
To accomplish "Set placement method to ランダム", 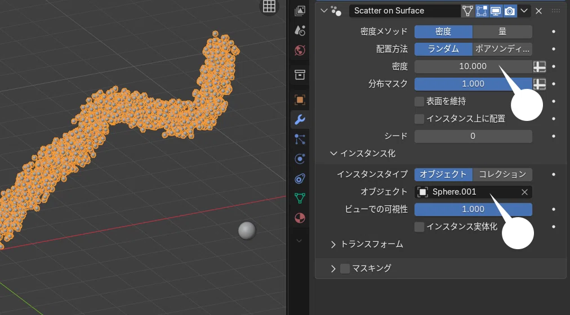I will [443, 49].
